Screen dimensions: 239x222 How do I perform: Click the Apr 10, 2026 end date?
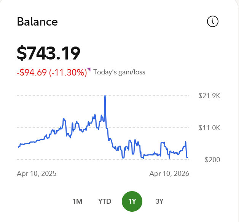(169, 174)
